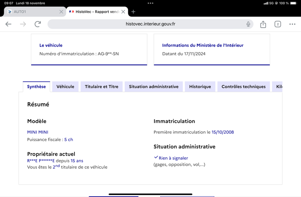Screen dimensions: 301x197
Task: Select the Synthèse tab
Action: [x=36, y=87]
